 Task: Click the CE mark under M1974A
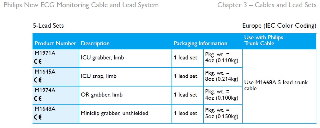[x=38, y=98]
